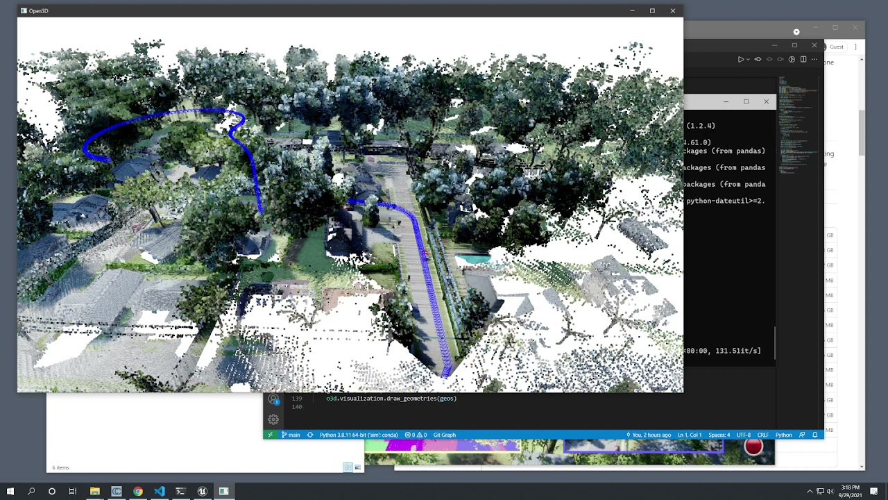Switch File Explorer to large icons view
This screenshot has height=500, width=888.
[x=357, y=467]
